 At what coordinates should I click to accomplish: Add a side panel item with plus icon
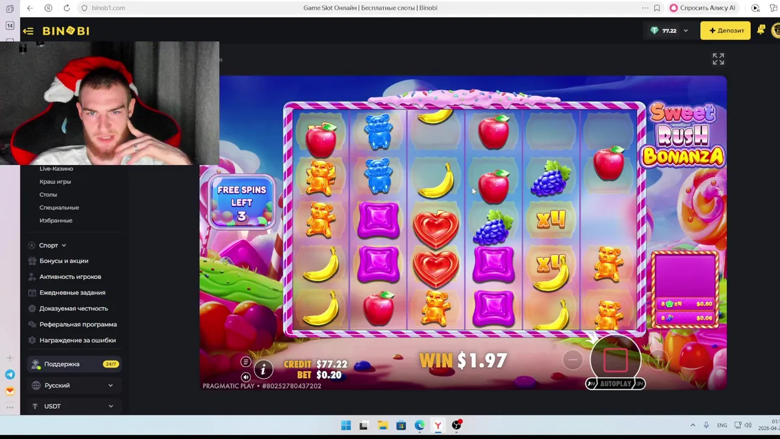point(10,359)
